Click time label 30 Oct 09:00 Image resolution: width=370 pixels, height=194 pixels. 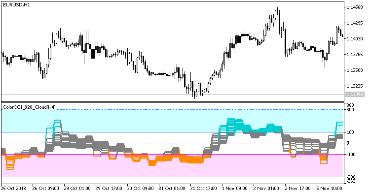(141, 189)
